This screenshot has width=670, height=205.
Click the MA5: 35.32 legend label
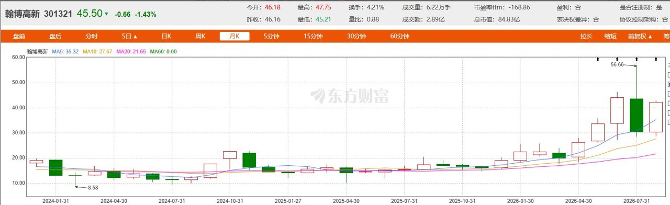[x=65, y=52]
